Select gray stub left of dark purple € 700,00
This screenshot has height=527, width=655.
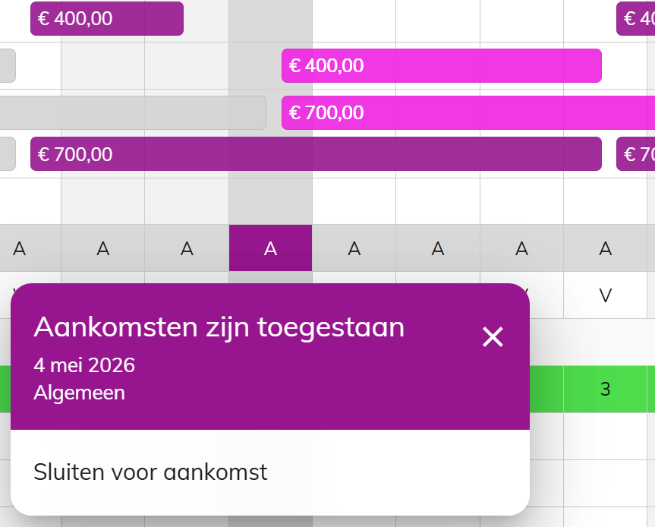8,154
